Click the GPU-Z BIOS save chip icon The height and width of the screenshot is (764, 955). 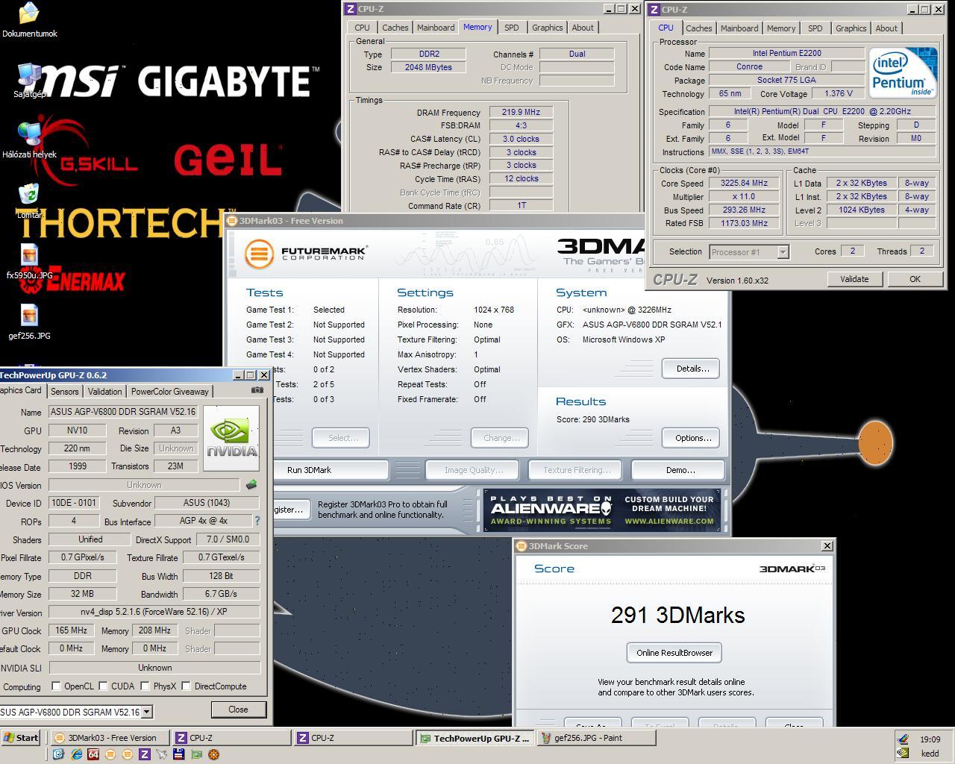[251, 485]
